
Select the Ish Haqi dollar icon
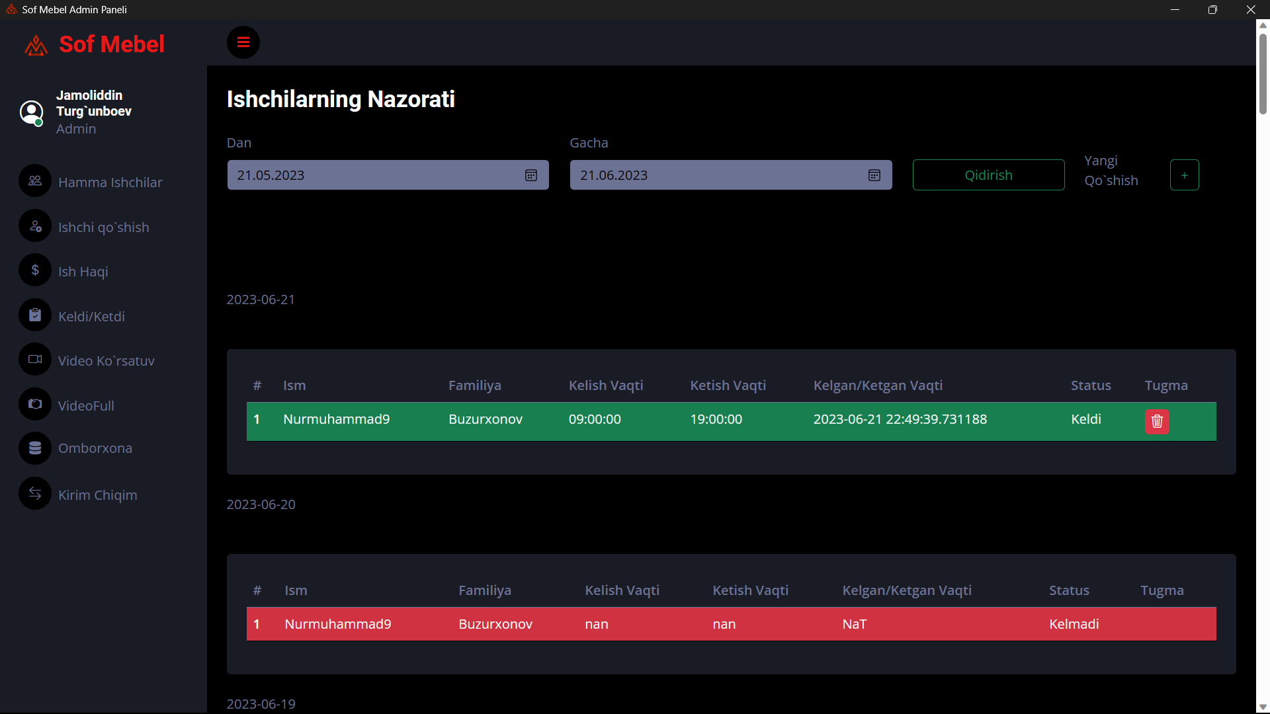coord(35,270)
